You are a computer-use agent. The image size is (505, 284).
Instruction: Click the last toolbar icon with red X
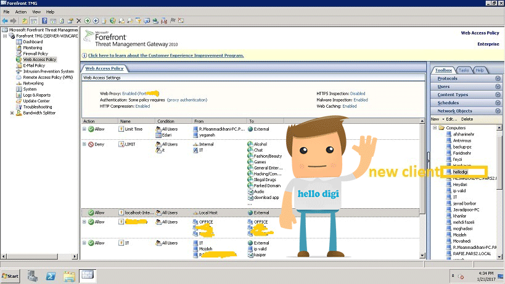tap(181, 20)
